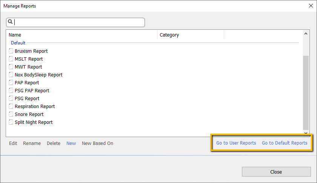
Task: Click the Rename link
Action: point(32,143)
